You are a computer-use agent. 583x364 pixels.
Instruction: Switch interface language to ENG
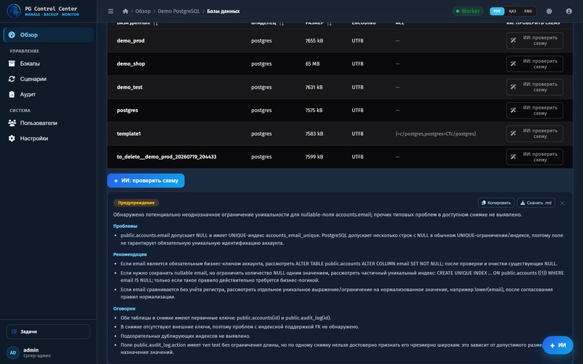[528, 11]
